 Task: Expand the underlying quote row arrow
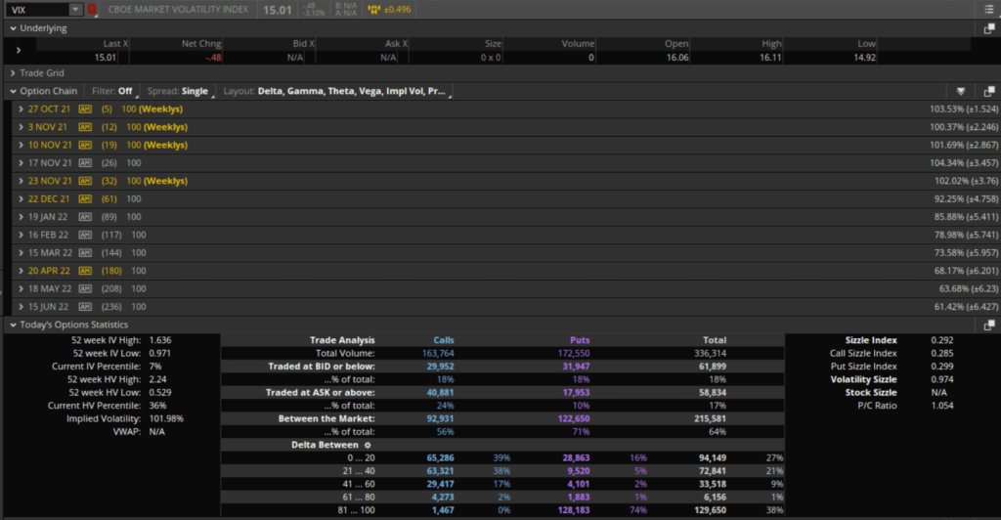19,50
